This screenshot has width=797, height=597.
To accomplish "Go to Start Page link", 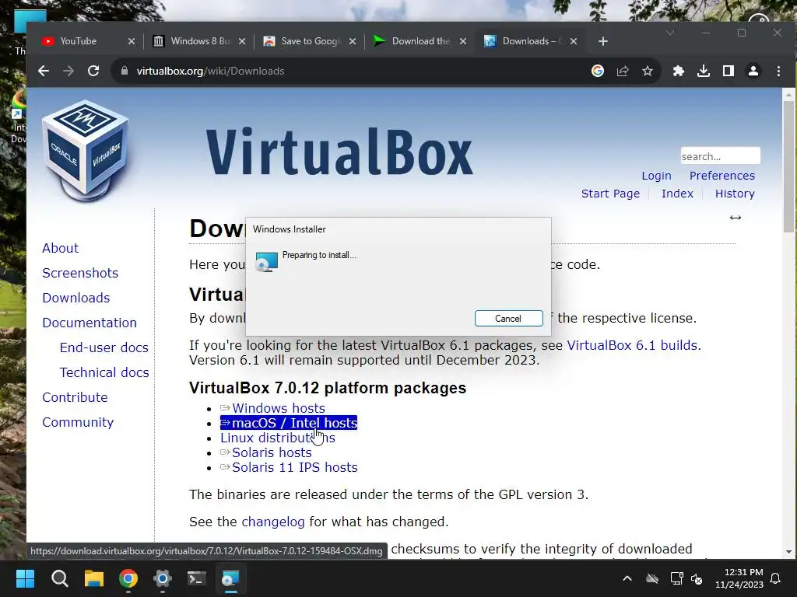I will (x=610, y=194).
